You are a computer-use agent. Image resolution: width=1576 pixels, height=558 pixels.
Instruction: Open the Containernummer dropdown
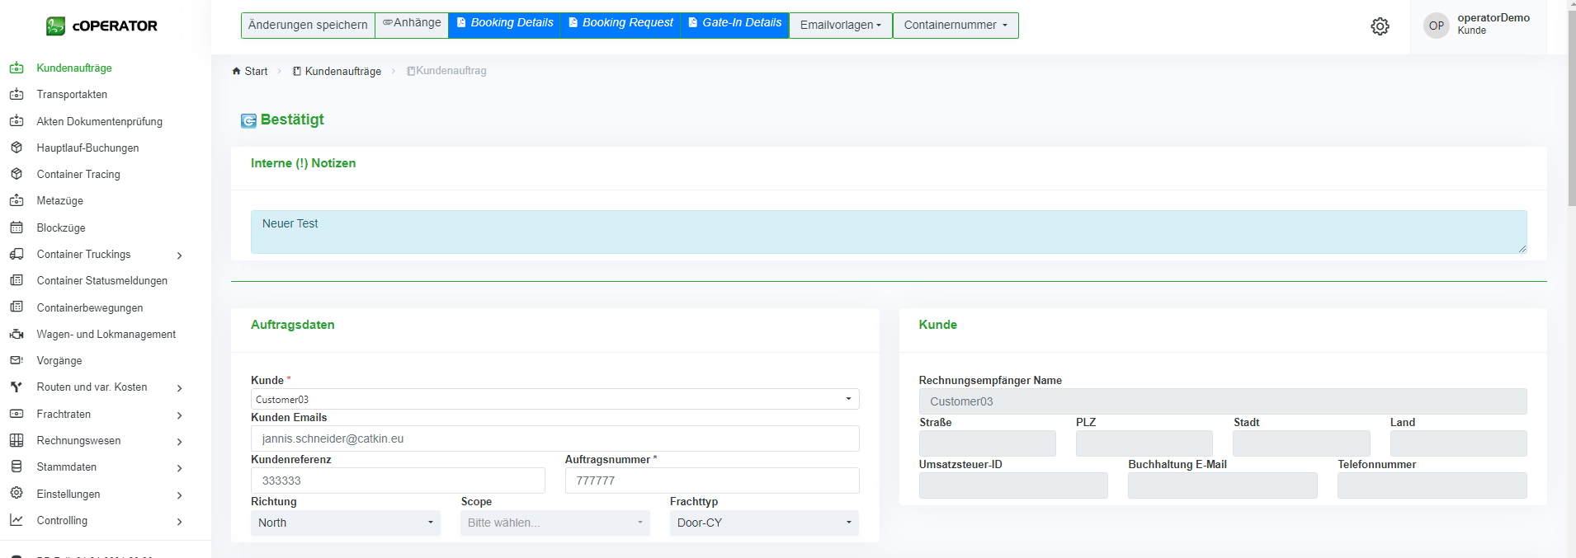click(x=955, y=26)
